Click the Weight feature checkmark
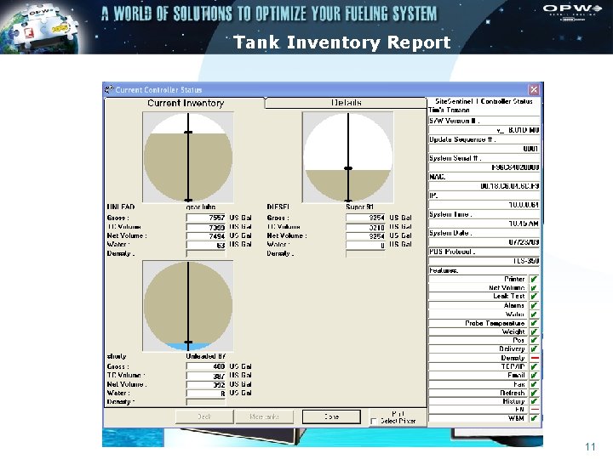Viewport: 613px width, 459px height. pos(534,331)
